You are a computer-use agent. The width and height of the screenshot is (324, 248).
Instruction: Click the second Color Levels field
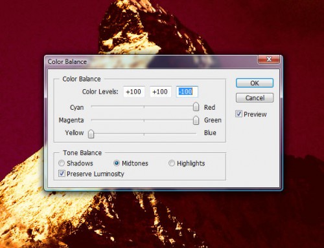coord(161,92)
